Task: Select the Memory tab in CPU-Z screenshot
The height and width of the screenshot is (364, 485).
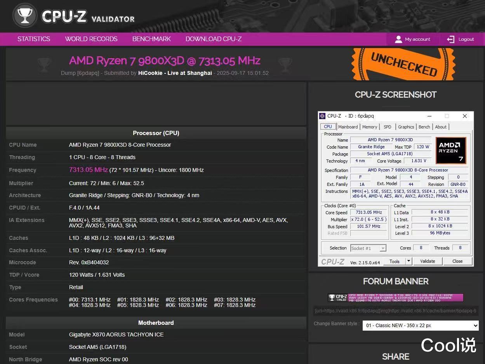Action: click(370, 127)
